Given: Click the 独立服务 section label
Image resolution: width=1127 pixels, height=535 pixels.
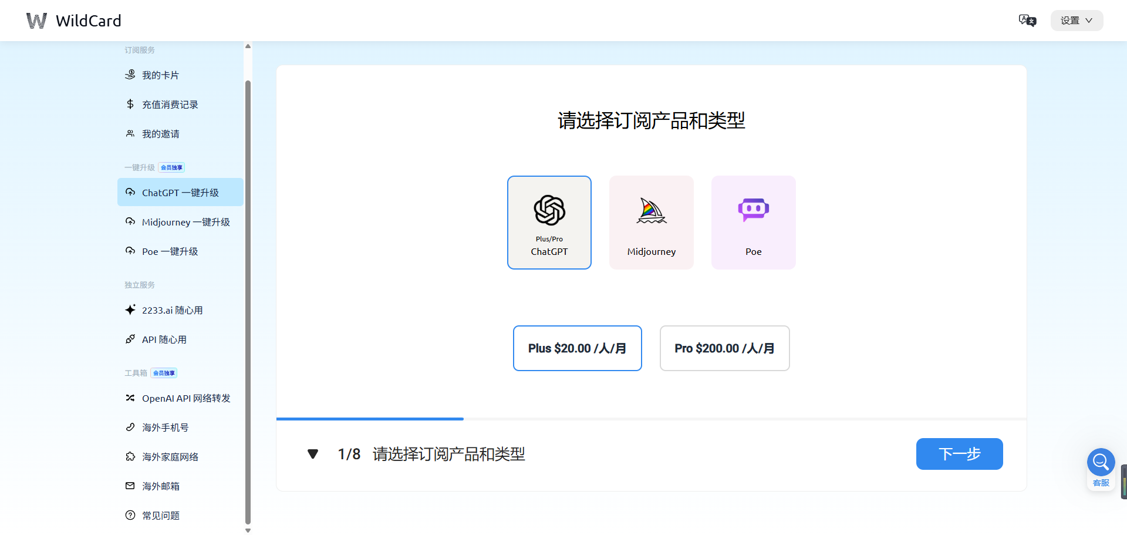Looking at the screenshot, I should tap(140, 285).
